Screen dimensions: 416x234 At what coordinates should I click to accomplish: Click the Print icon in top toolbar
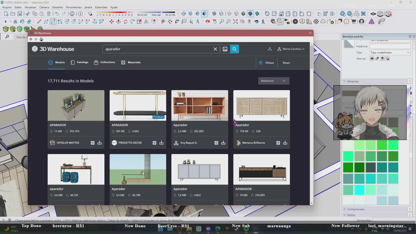(72, 14)
